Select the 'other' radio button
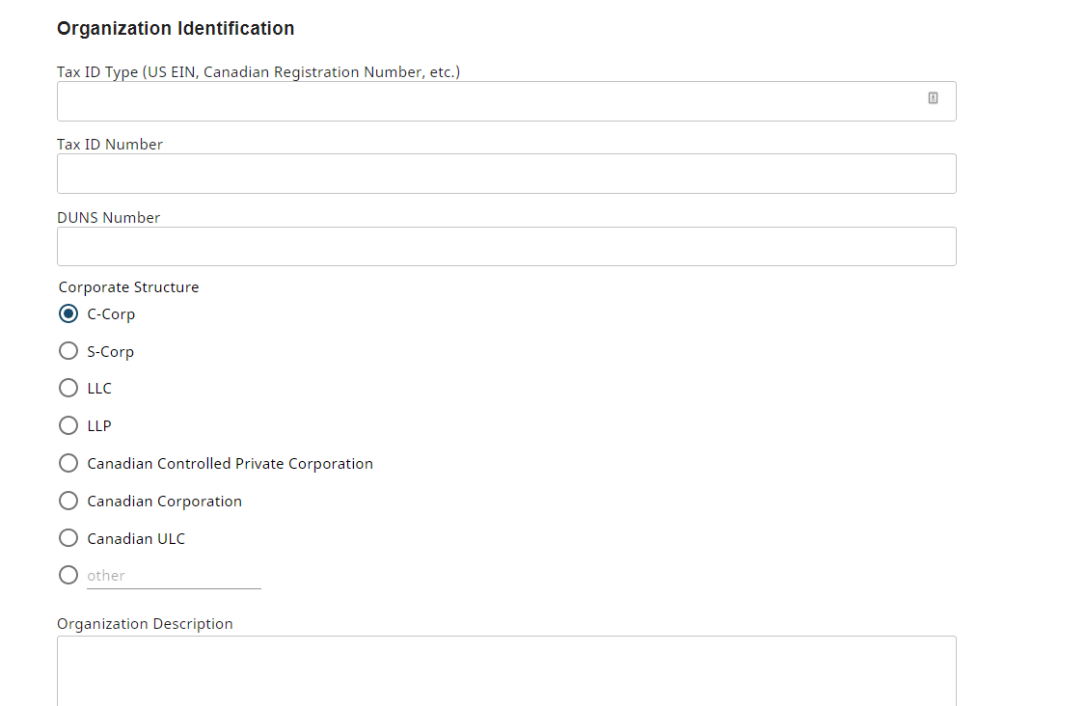Viewport: 1086px width, 706px height. (68, 575)
